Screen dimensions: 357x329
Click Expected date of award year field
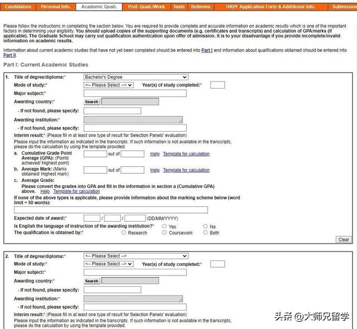pyautogui.click(x=135, y=218)
